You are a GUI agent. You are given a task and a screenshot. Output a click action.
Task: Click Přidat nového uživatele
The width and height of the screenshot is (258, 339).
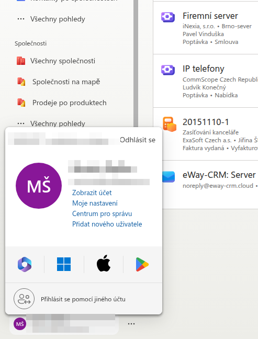[x=107, y=224]
